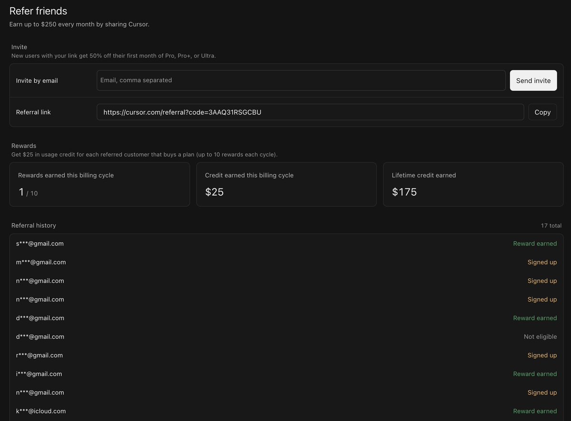The height and width of the screenshot is (421, 571).
Task: Click Signed up status for r***@gmail.com
Action: pos(542,355)
